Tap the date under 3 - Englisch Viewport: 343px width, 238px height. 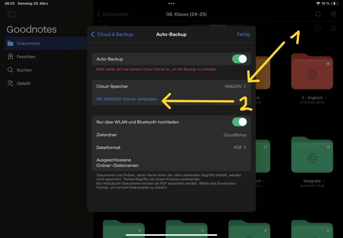point(312,103)
